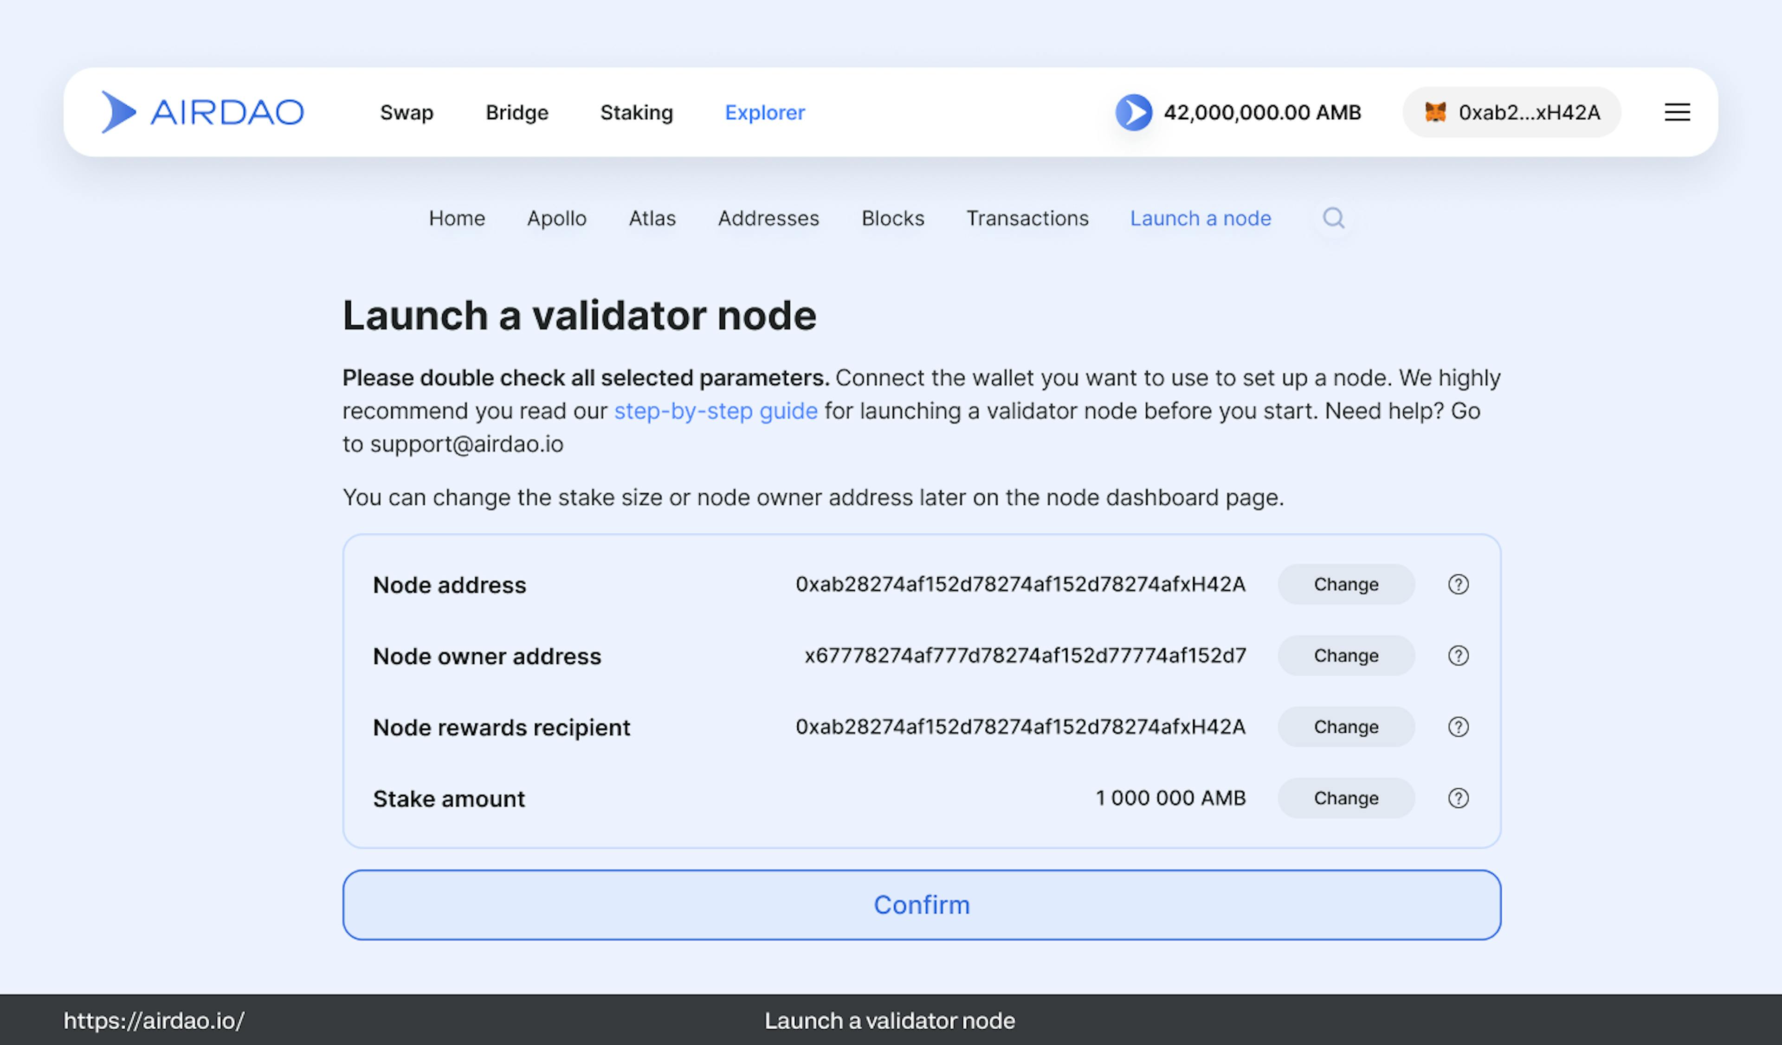Screen dimensions: 1782x1045
Task: Switch to the Apollo tab
Action: (x=556, y=219)
